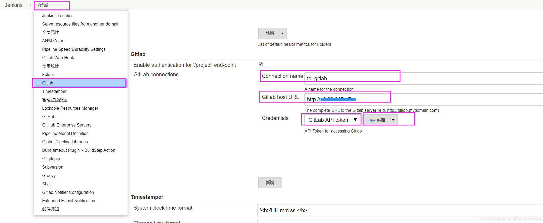This screenshot has height=223, width=543.
Task: Choose Build-timeout Plugin > BuildStep Action
Action: coord(79,150)
